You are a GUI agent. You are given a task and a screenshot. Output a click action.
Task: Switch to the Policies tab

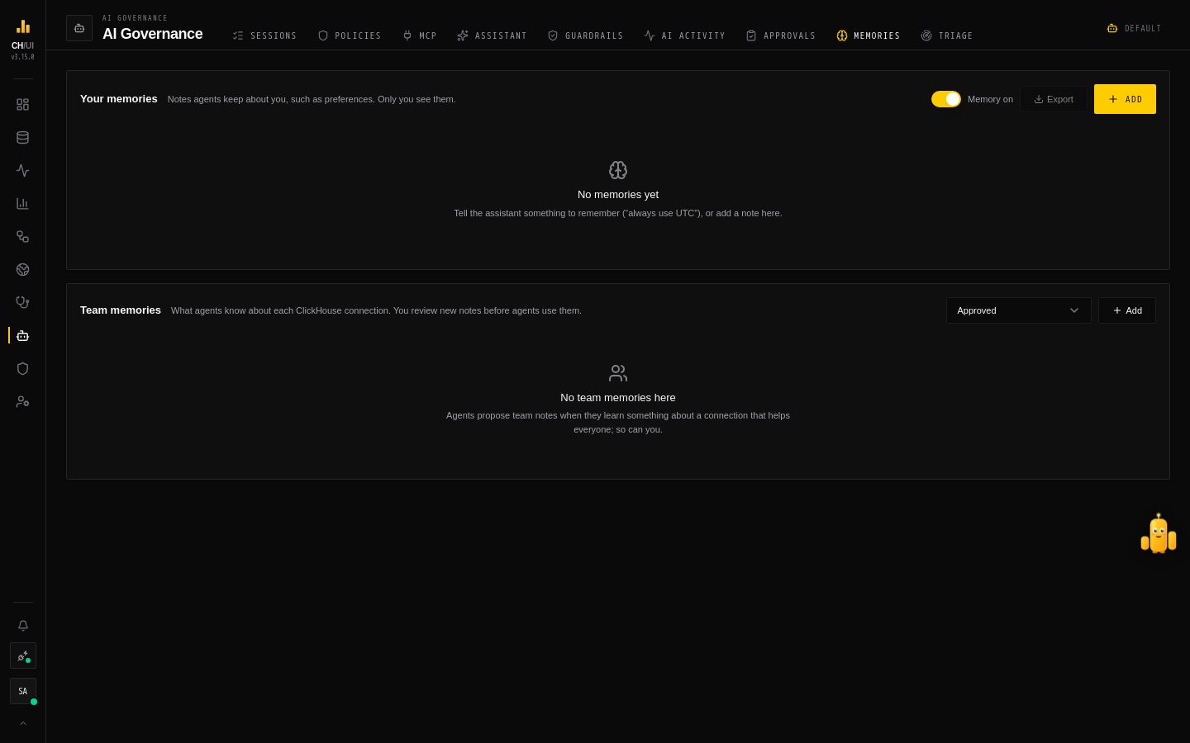click(350, 35)
